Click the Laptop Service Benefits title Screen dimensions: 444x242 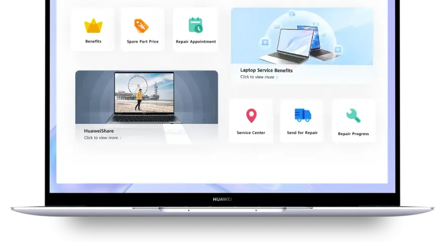[x=266, y=70]
